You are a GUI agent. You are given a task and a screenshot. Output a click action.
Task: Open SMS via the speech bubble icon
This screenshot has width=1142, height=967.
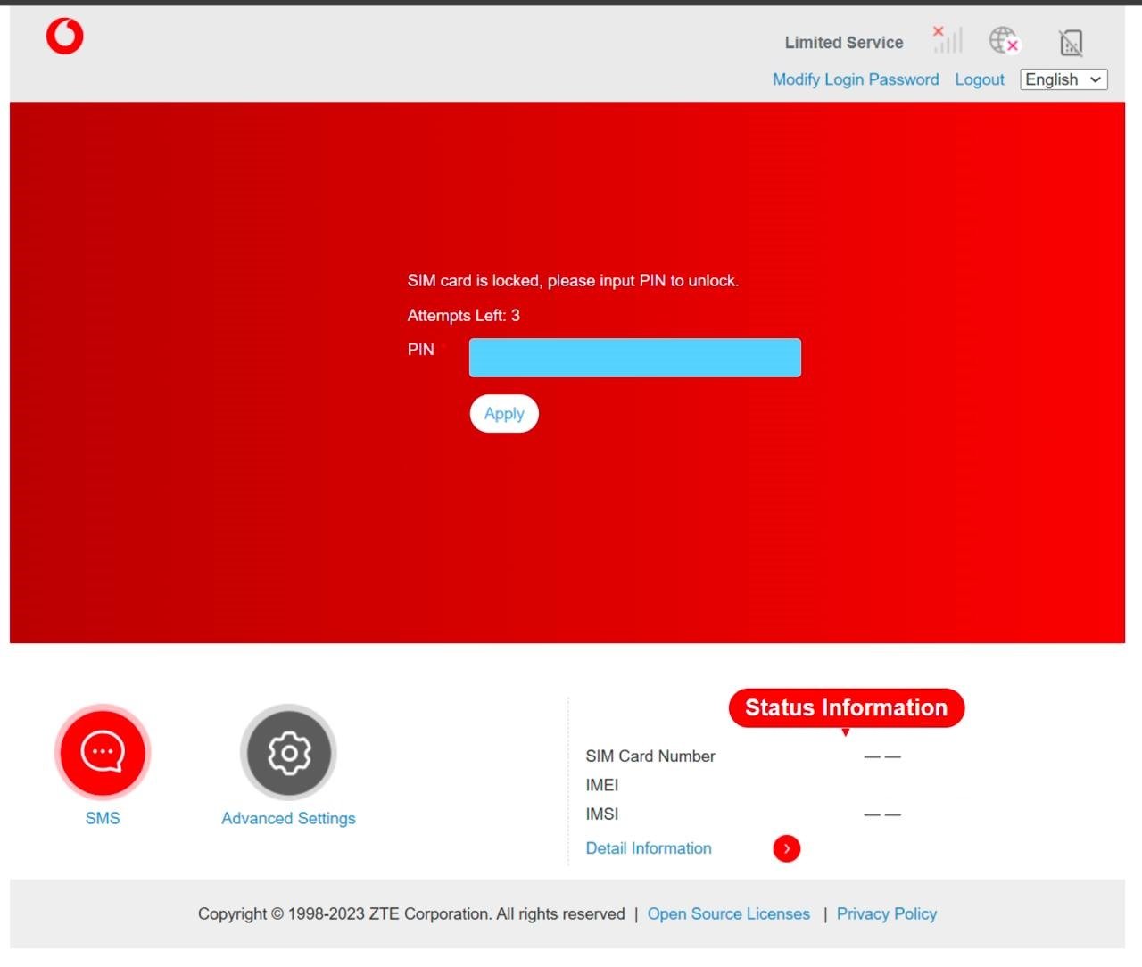pyautogui.click(x=103, y=752)
